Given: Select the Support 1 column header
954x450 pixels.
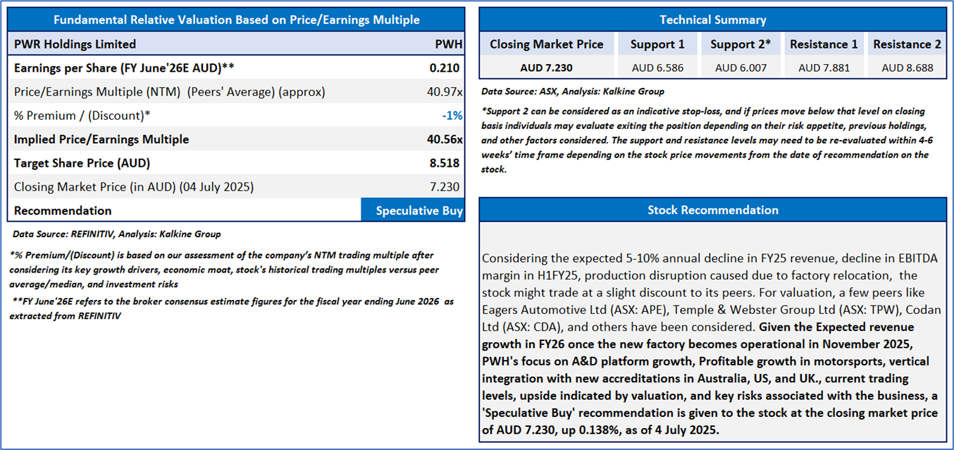Looking at the screenshot, I should (657, 44).
